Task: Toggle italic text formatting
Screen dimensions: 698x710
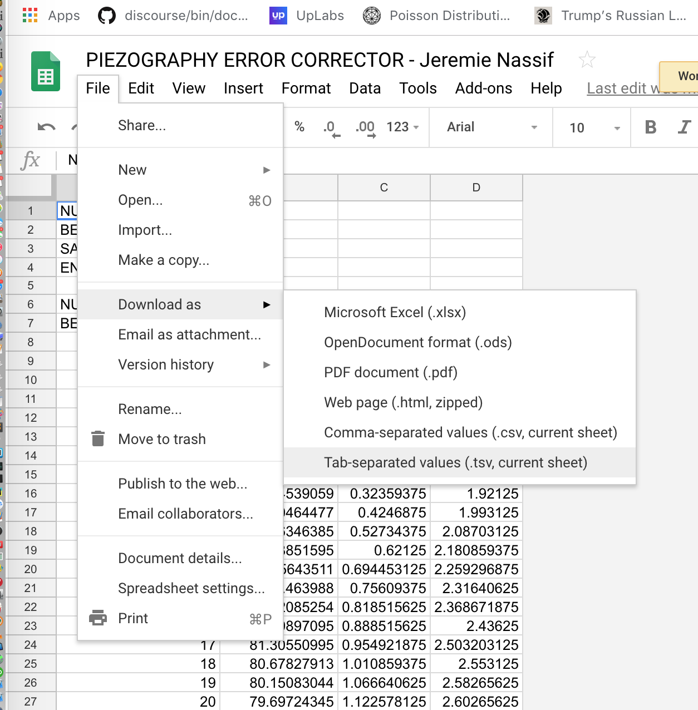Action: click(x=684, y=127)
